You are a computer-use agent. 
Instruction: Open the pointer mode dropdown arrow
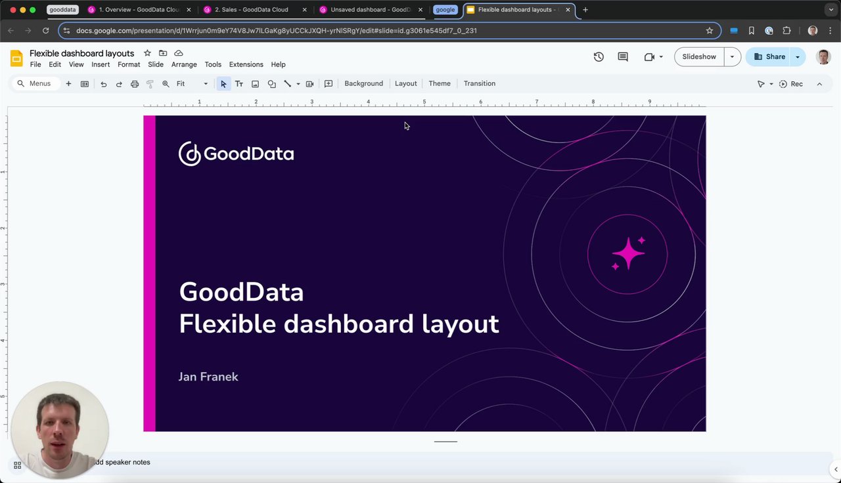point(771,84)
